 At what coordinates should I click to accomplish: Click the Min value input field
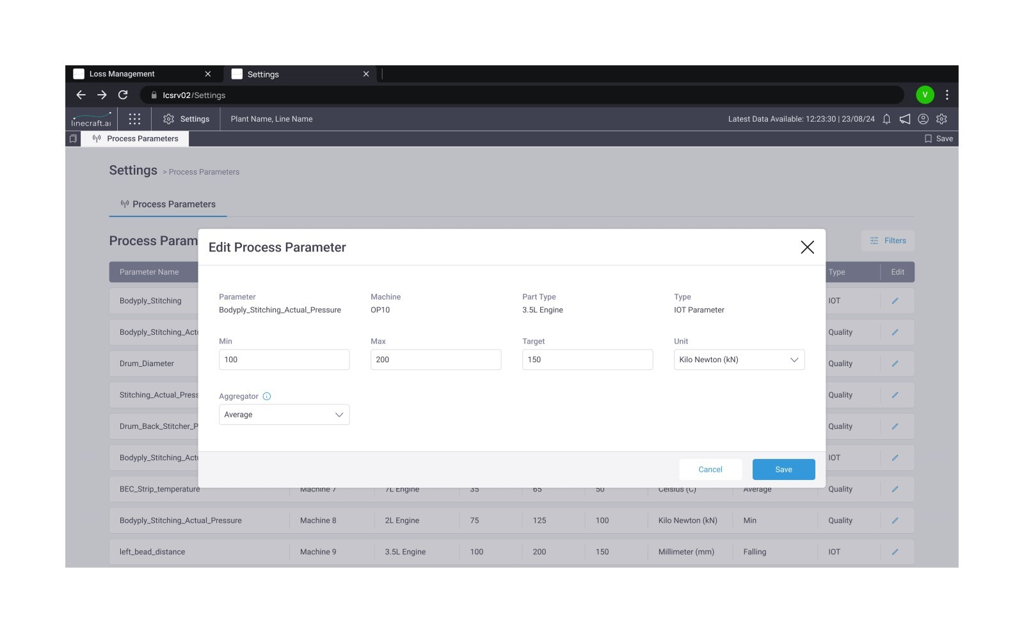[x=284, y=360]
